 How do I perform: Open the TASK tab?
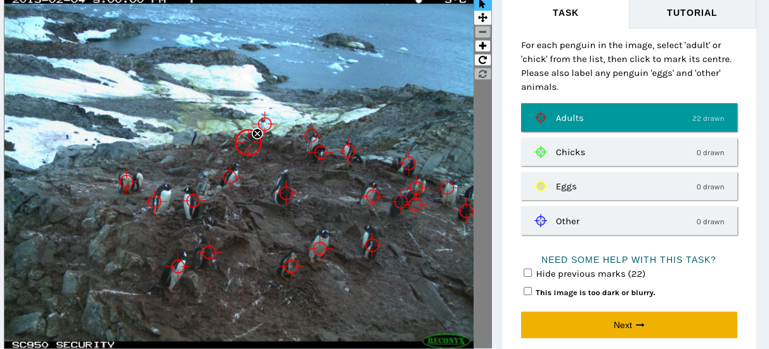pyautogui.click(x=565, y=13)
